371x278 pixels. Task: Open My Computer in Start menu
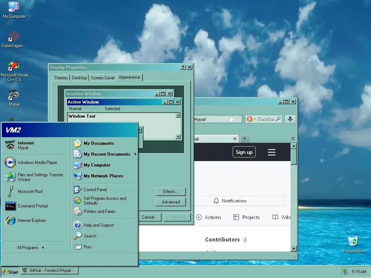coord(105,165)
